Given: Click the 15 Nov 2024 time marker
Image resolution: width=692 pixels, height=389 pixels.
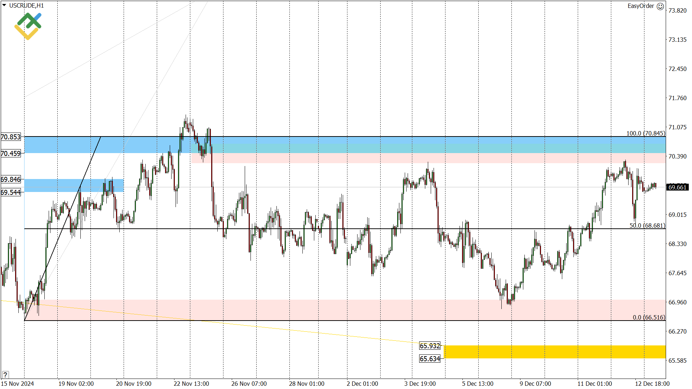Looking at the screenshot, I should pos(17,384).
